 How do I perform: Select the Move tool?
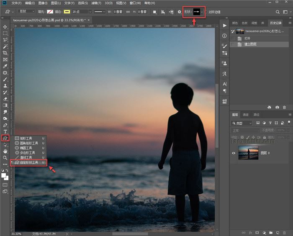[5, 27]
